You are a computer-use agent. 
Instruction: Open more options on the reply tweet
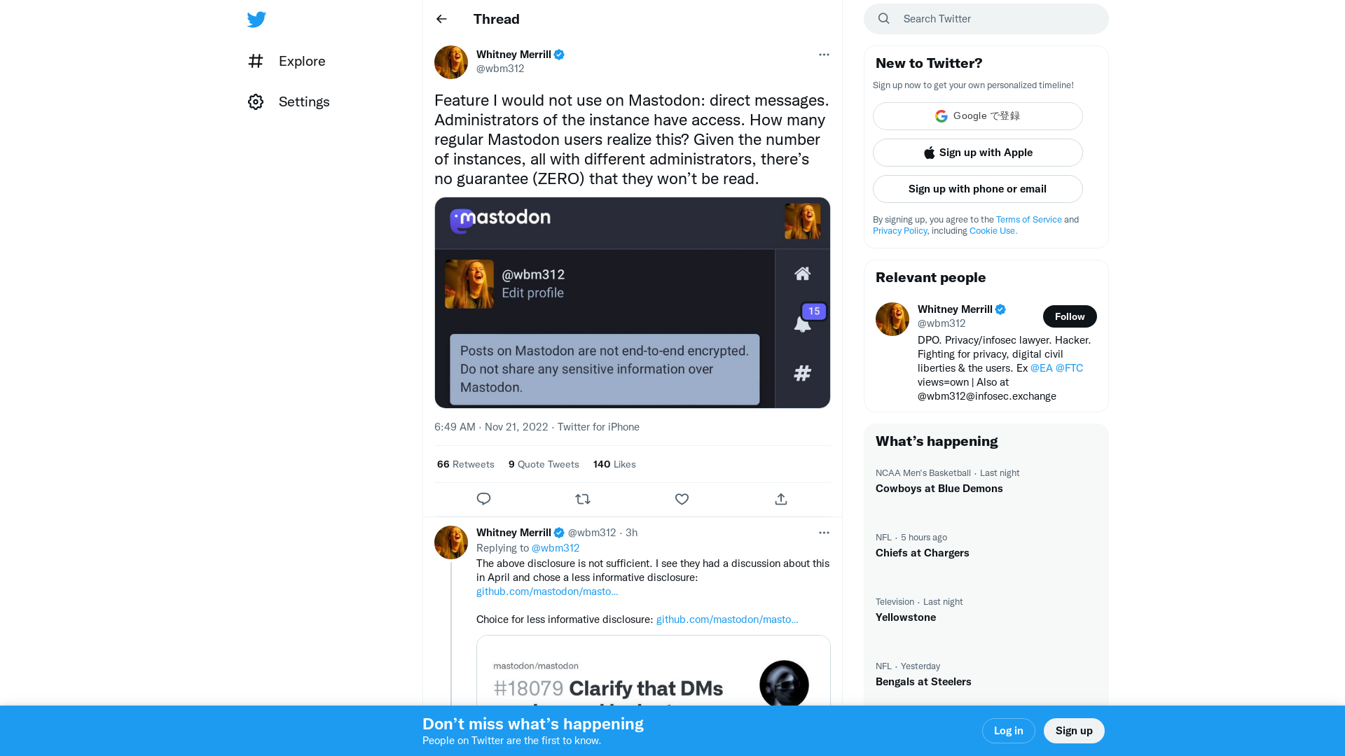pyautogui.click(x=824, y=533)
